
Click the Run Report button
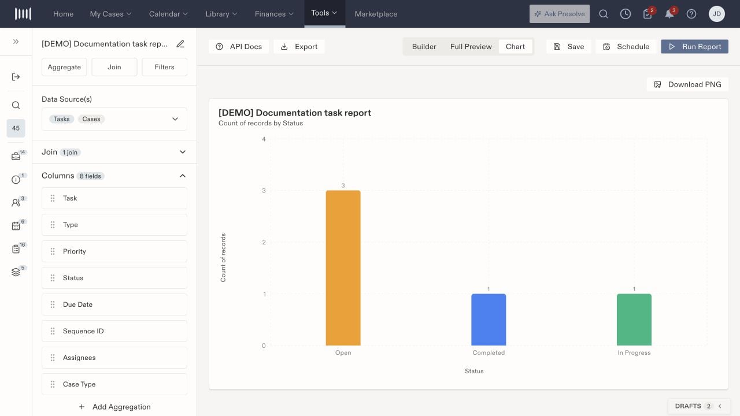(694, 47)
